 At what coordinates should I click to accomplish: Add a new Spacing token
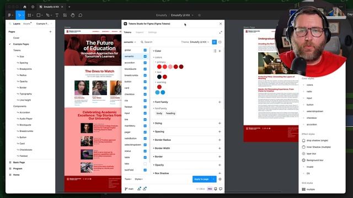point(220,131)
